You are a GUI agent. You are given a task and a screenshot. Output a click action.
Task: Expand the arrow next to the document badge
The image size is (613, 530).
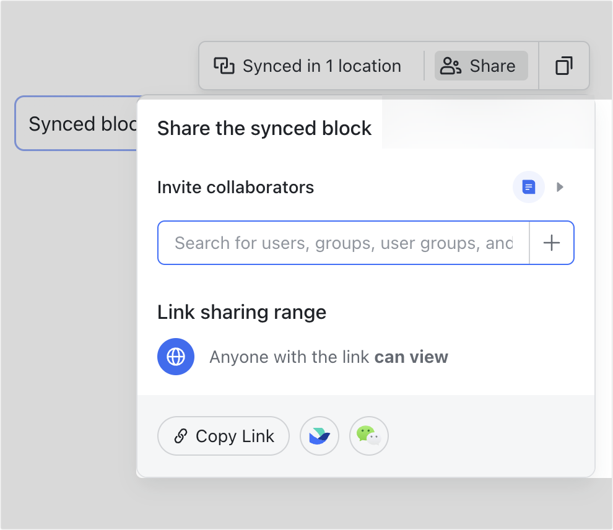(x=560, y=187)
